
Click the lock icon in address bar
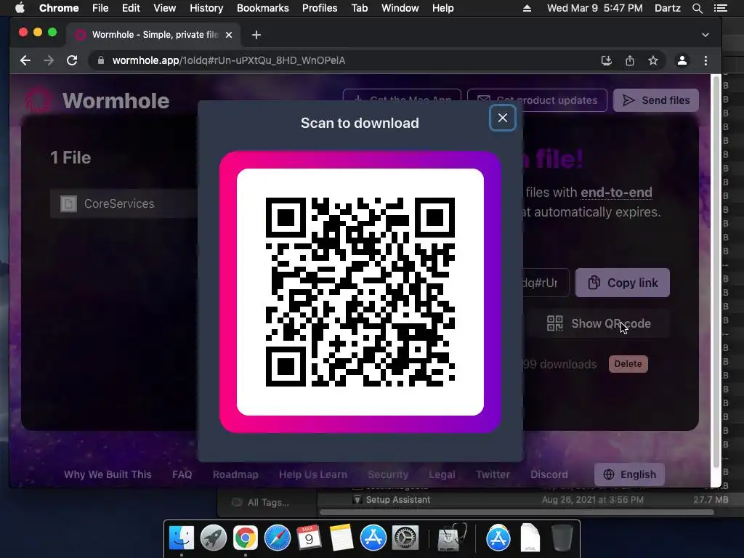pyautogui.click(x=100, y=60)
